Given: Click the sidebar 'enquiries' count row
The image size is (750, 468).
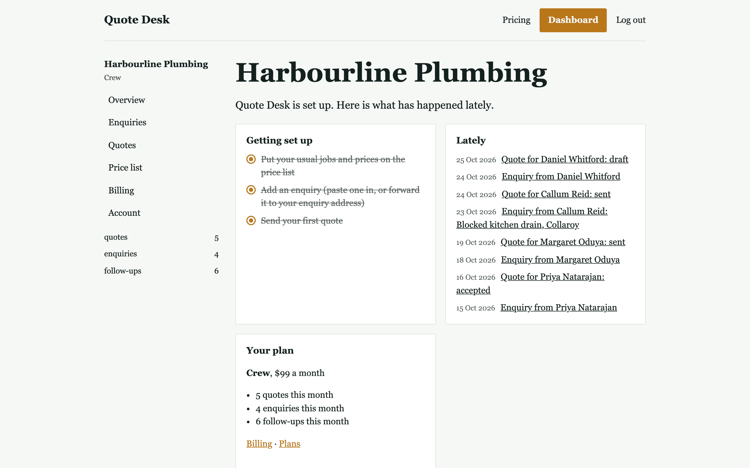Looking at the screenshot, I should 161,254.
